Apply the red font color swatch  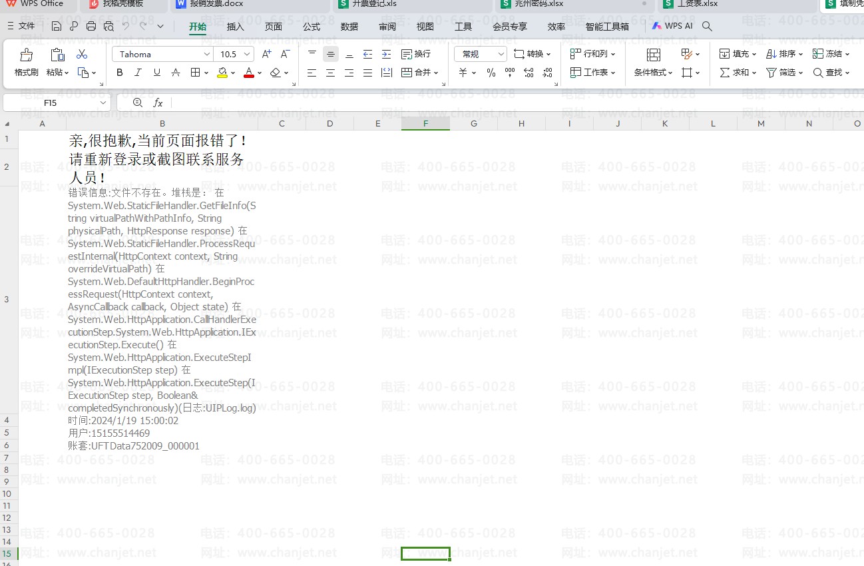click(249, 73)
